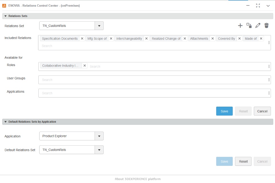Screen dimensions: 275x183
Task: Collapse the Relations Sets section
Action: (x=5, y=16)
